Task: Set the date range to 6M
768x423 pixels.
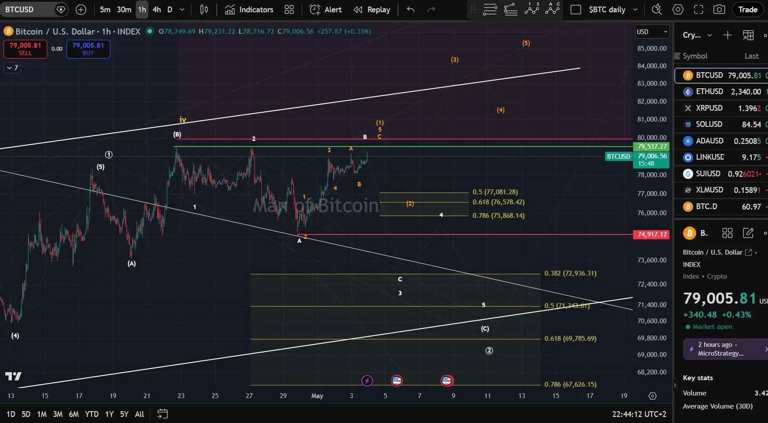Action: click(74, 414)
